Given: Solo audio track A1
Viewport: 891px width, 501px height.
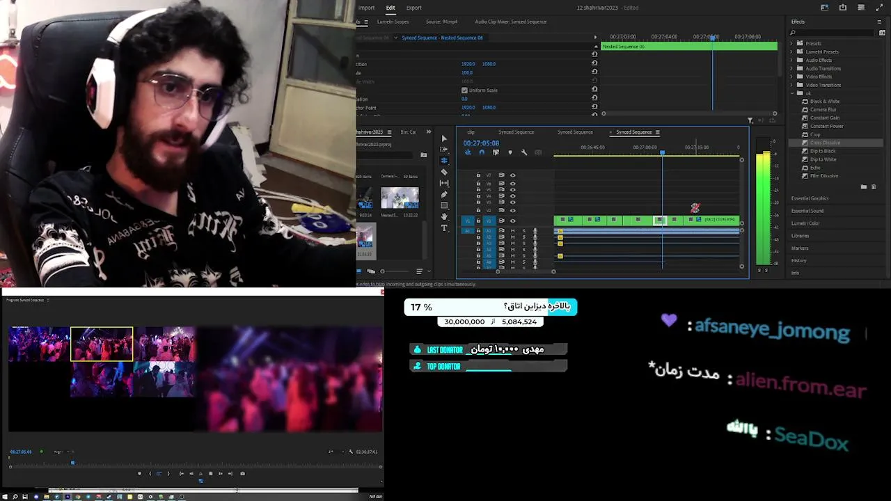Looking at the screenshot, I should point(524,230).
